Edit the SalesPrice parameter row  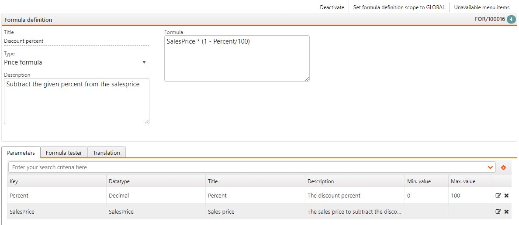pos(498,211)
